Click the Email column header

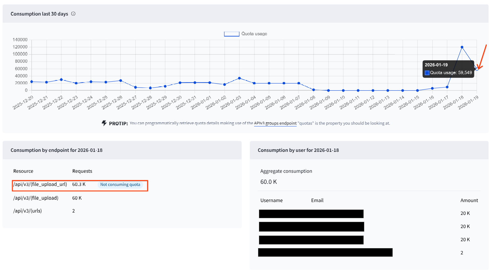317,200
